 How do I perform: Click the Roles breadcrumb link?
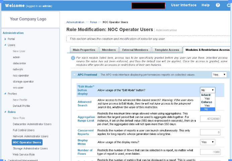click(x=93, y=22)
